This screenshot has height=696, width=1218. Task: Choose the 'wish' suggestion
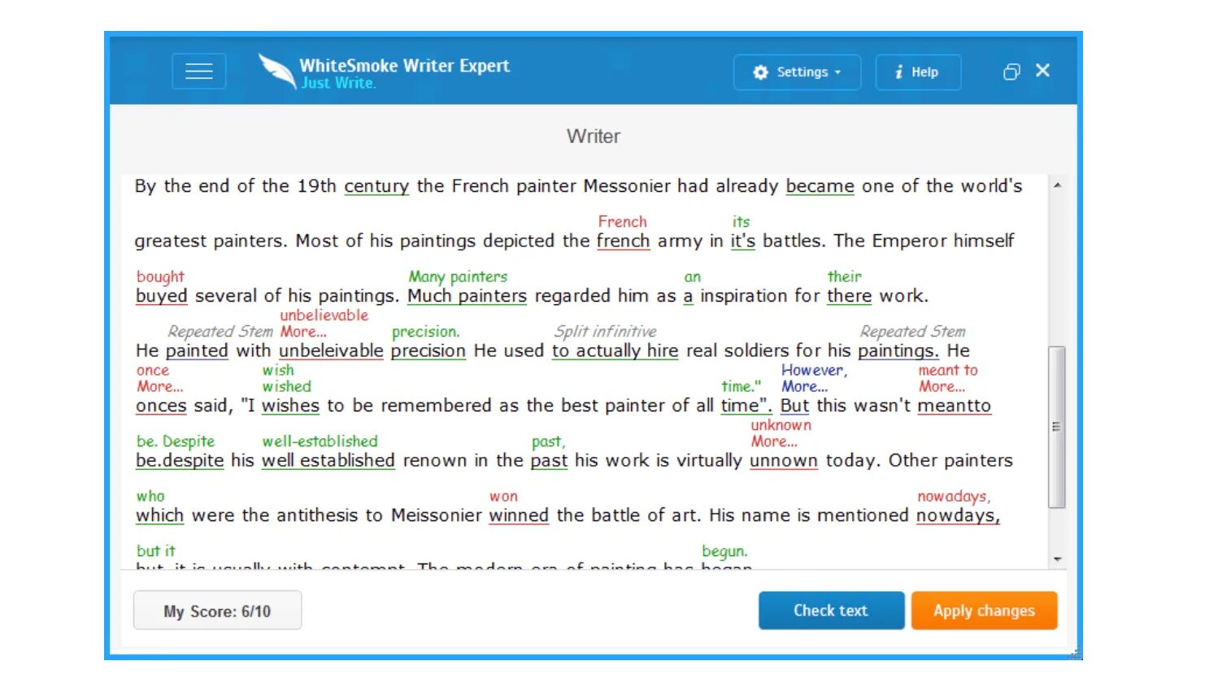(x=277, y=371)
